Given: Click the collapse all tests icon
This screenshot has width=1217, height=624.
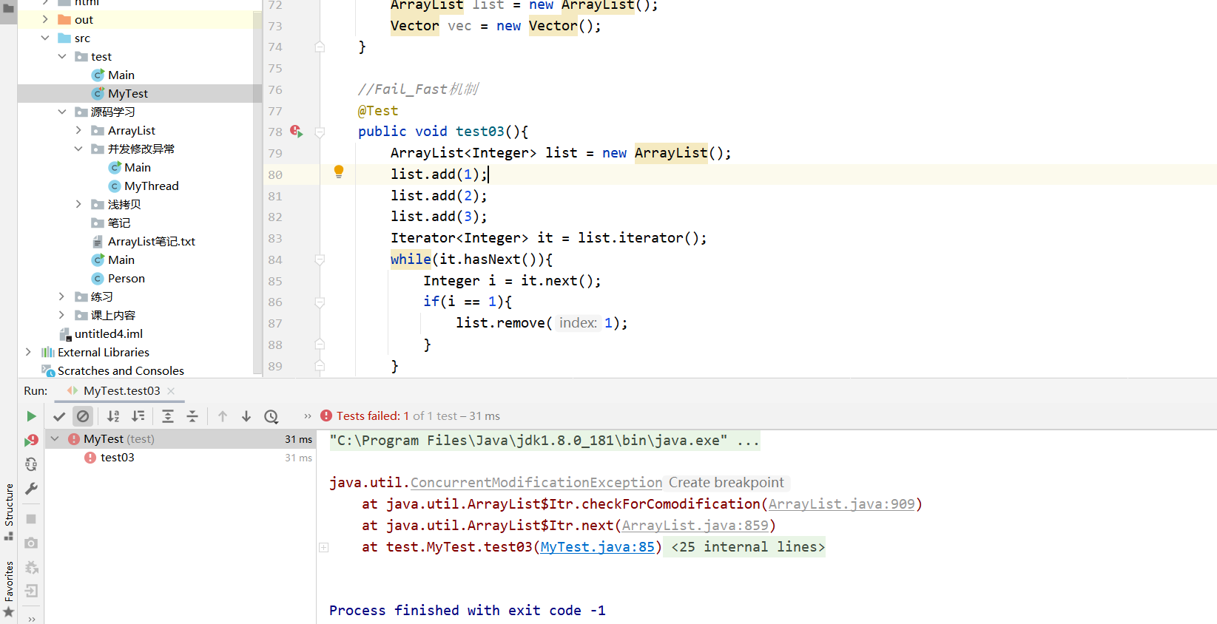Looking at the screenshot, I should (x=192, y=416).
